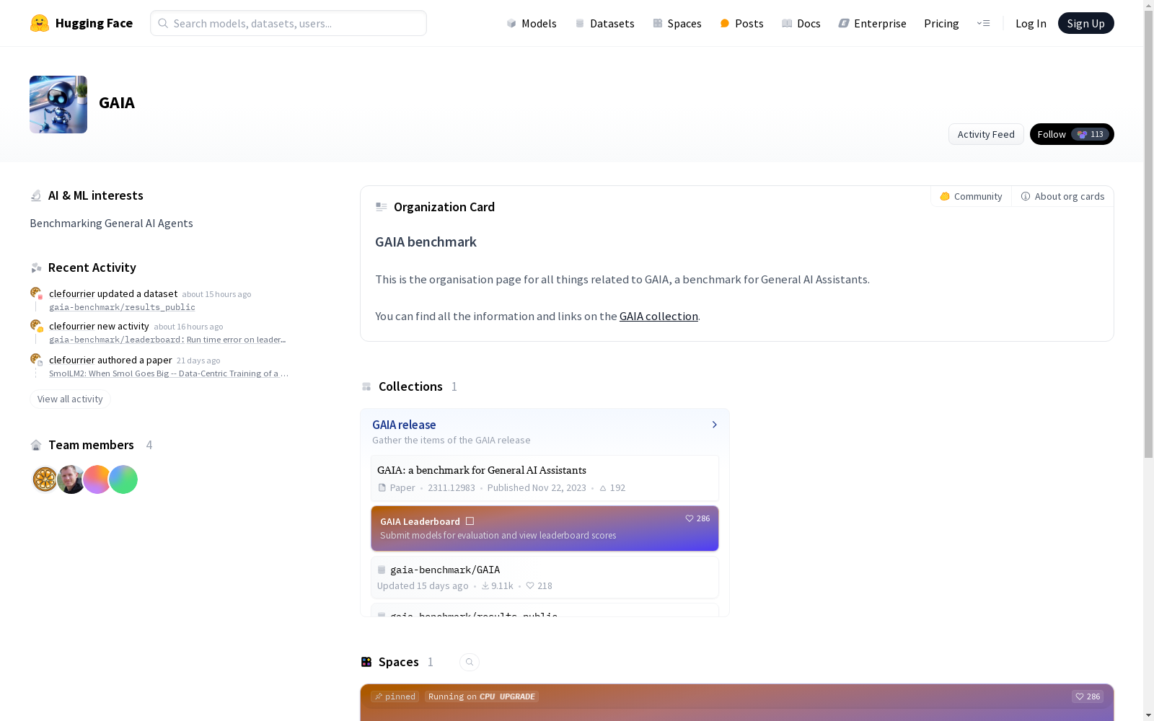
Task: Open first team member's orange avatar
Action: [x=45, y=479]
